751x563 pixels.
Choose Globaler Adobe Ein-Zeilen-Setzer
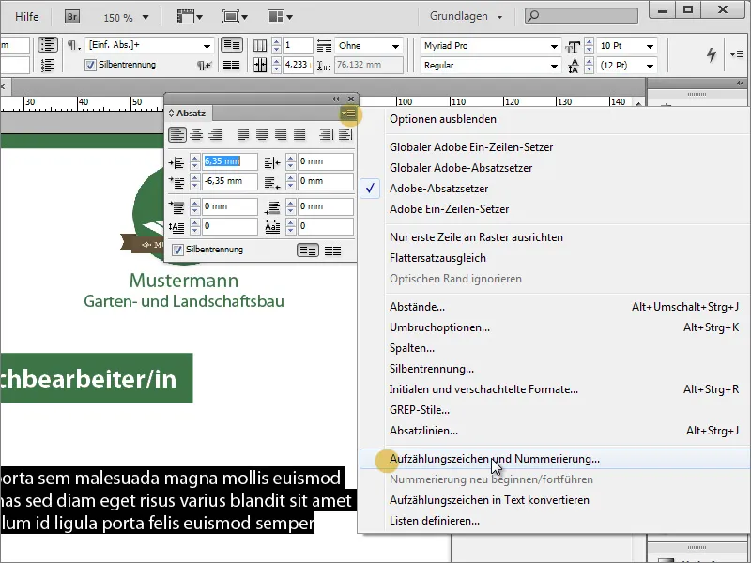click(471, 147)
